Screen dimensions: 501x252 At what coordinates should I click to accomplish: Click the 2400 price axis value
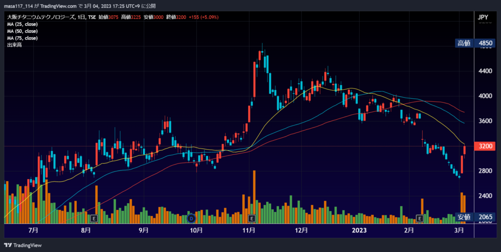[485, 196]
